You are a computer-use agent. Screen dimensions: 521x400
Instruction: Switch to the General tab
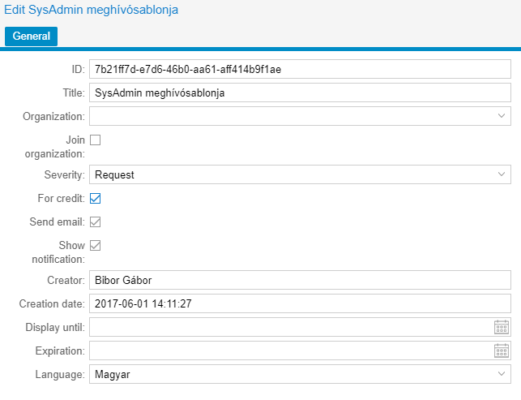(32, 37)
